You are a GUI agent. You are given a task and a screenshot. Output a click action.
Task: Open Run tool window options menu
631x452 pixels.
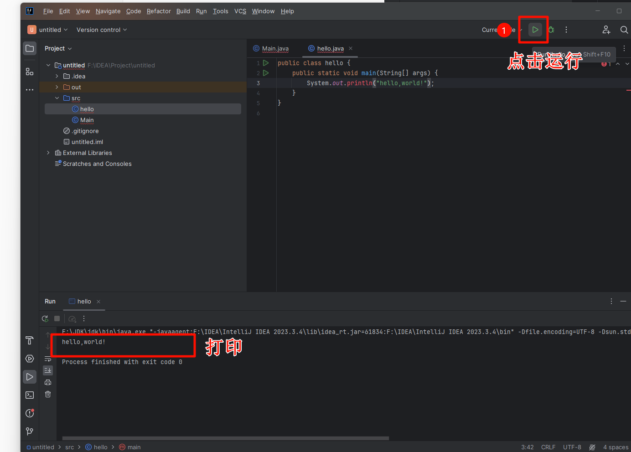click(x=611, y=301)
